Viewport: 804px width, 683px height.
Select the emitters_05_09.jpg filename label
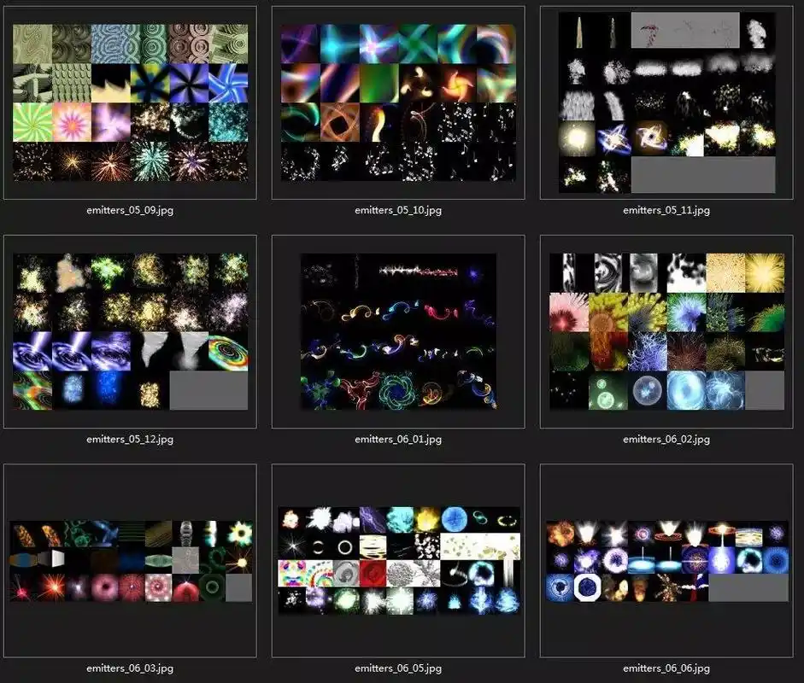(x=129, y=209)
